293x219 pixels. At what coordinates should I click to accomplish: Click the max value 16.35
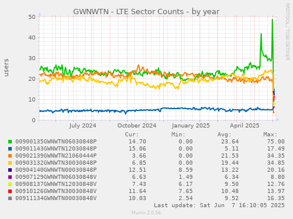[276, 198]
